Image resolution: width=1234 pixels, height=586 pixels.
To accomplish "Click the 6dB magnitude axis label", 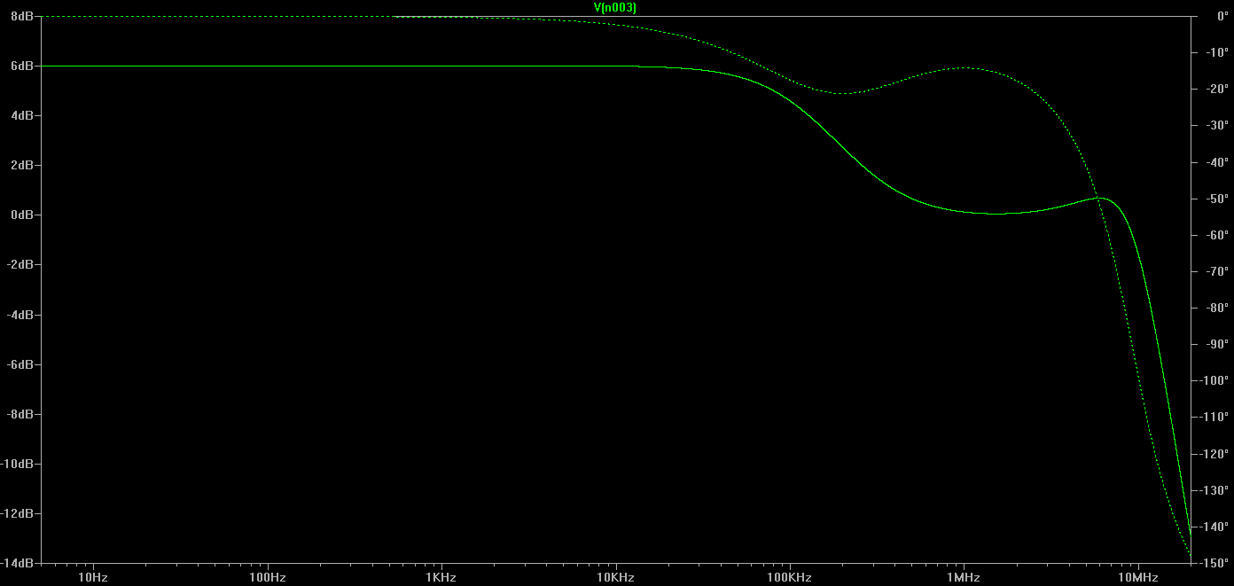I will pyautogui.click(x=22, y=66).
